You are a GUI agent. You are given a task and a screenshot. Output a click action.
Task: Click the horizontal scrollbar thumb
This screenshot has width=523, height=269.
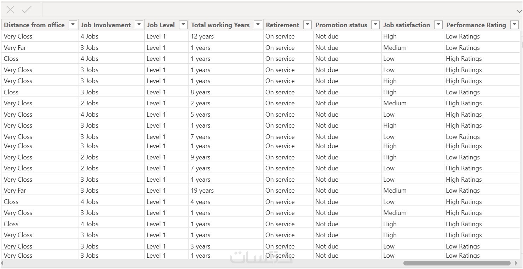click(x=456, y=263)
